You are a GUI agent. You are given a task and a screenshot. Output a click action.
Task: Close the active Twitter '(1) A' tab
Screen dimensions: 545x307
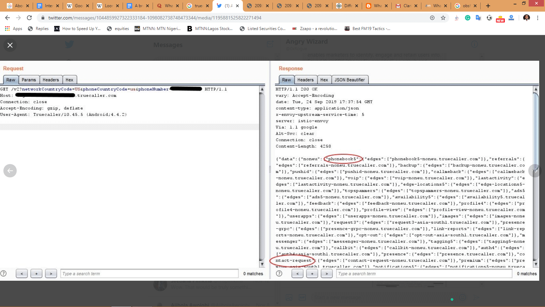(x=237, y=6)
